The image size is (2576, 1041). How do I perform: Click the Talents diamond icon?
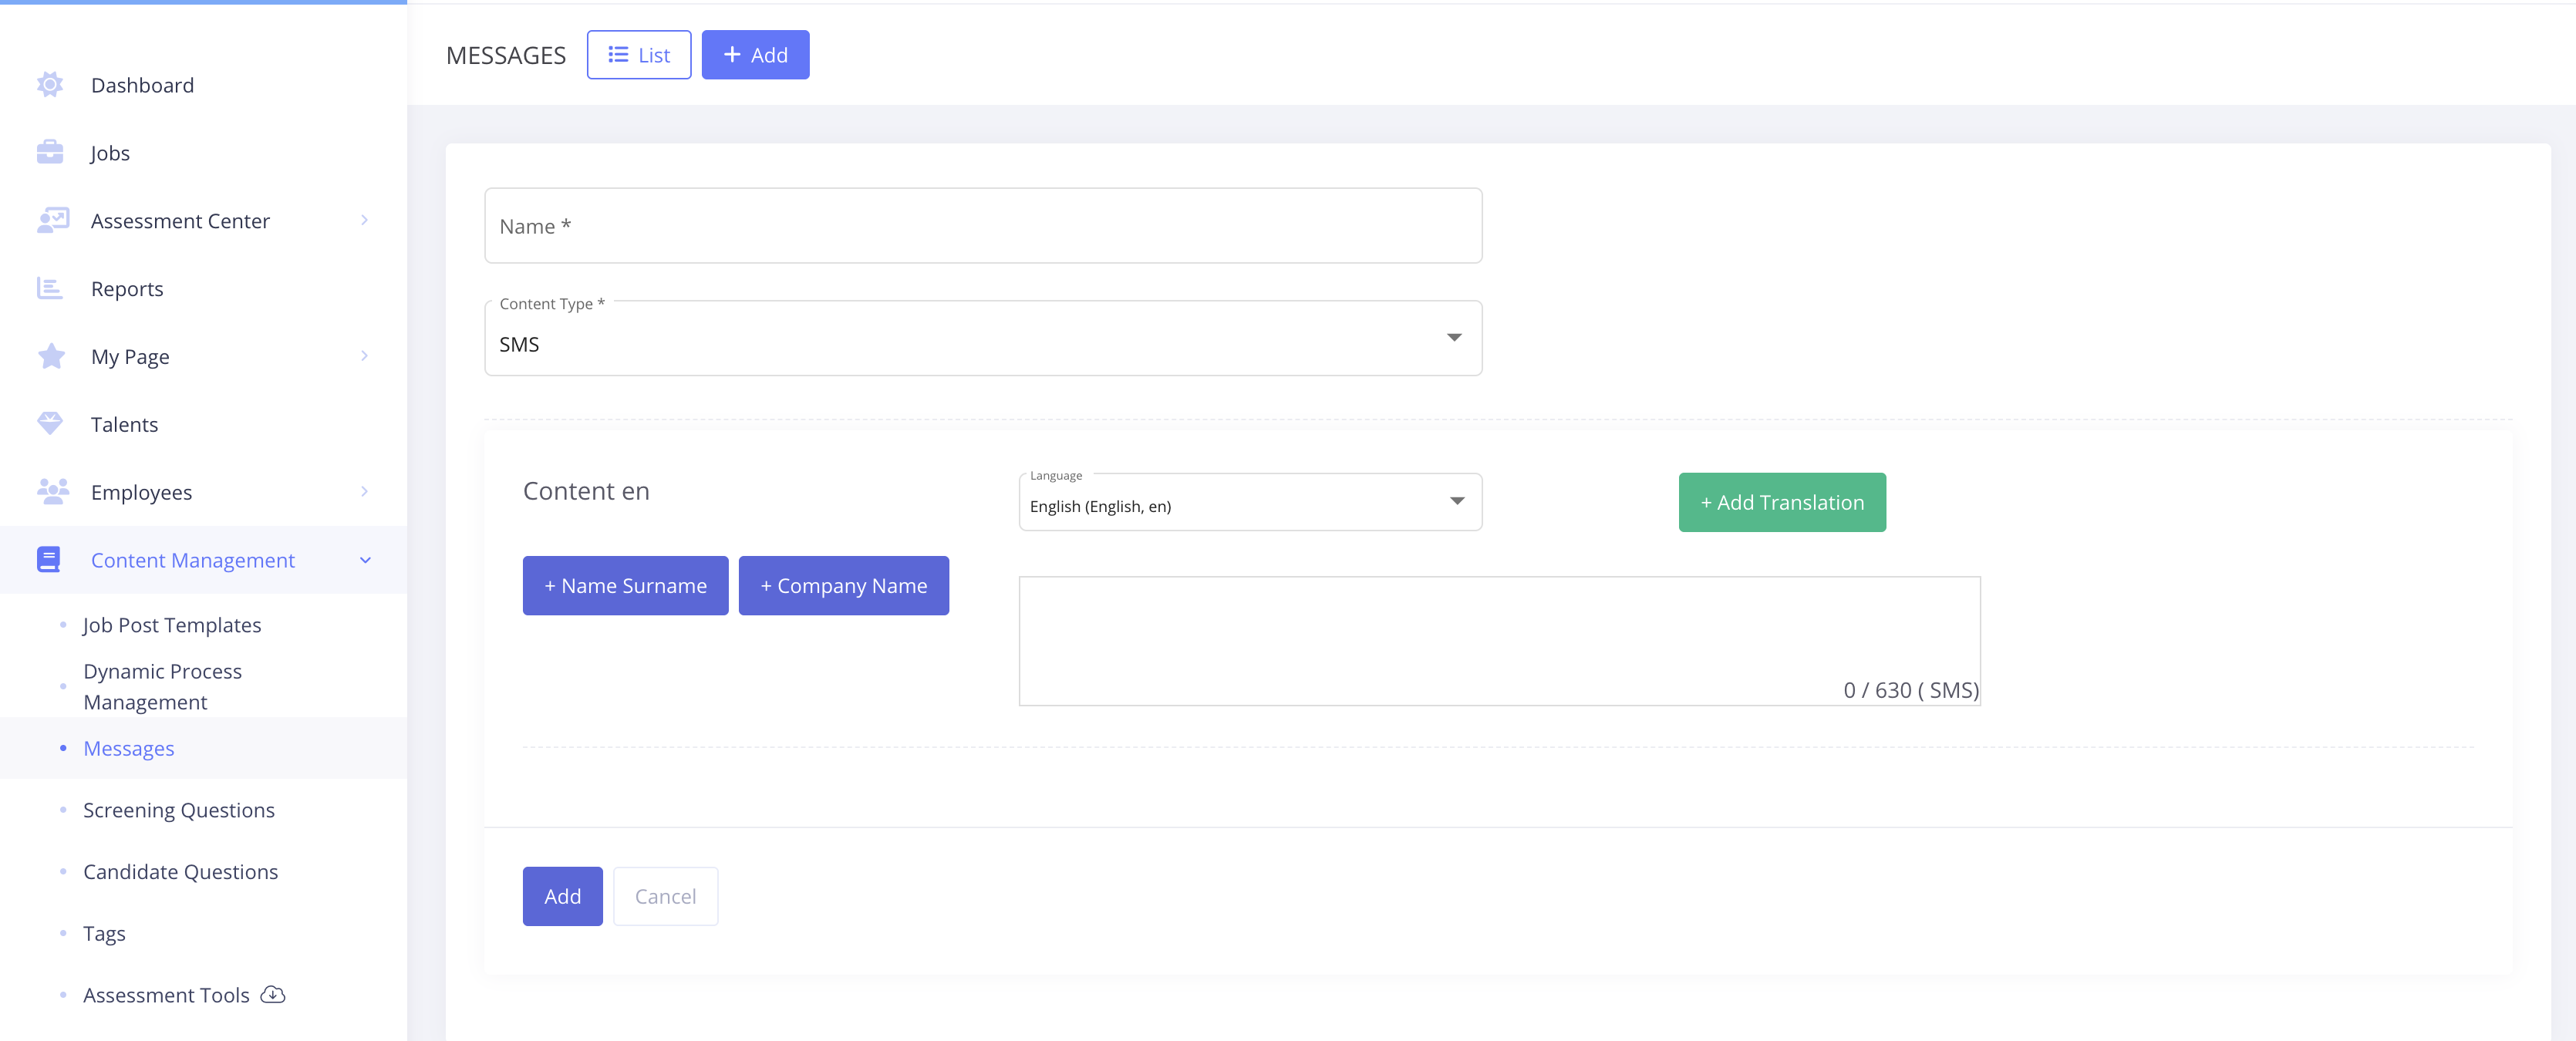[x=50, y=423]
